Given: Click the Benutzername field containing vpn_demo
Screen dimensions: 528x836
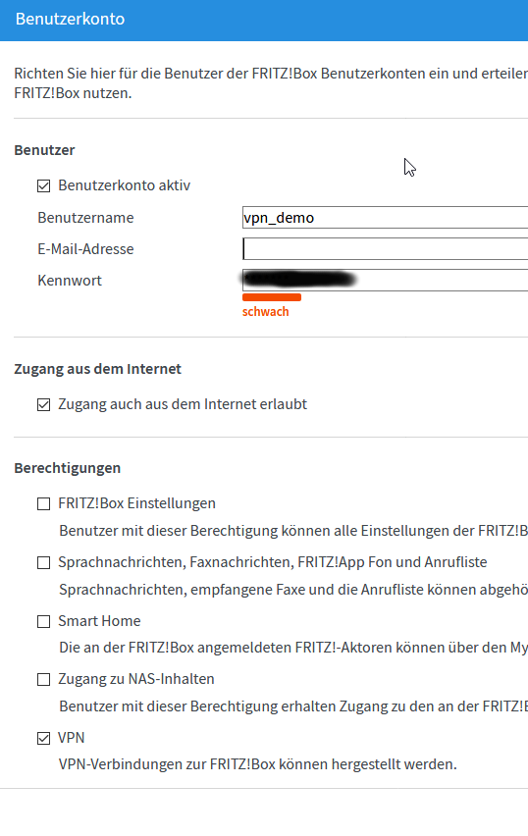Looking at the screenshot, I should click(385, 218).
